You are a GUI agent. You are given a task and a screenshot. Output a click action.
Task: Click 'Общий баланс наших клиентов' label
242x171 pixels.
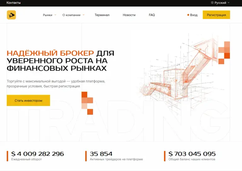[192, 159]
